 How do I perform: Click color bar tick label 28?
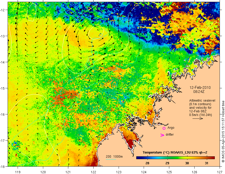click(147, 163)
